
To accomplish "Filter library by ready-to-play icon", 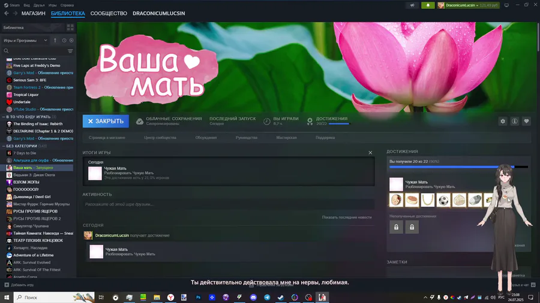I will (x=71, y=40).
